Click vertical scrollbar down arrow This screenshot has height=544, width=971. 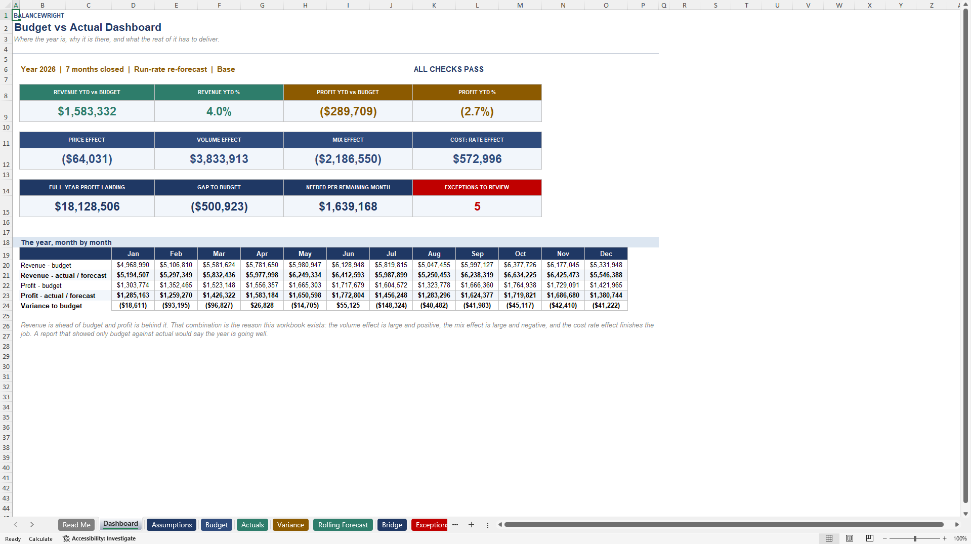click(965, 514)
